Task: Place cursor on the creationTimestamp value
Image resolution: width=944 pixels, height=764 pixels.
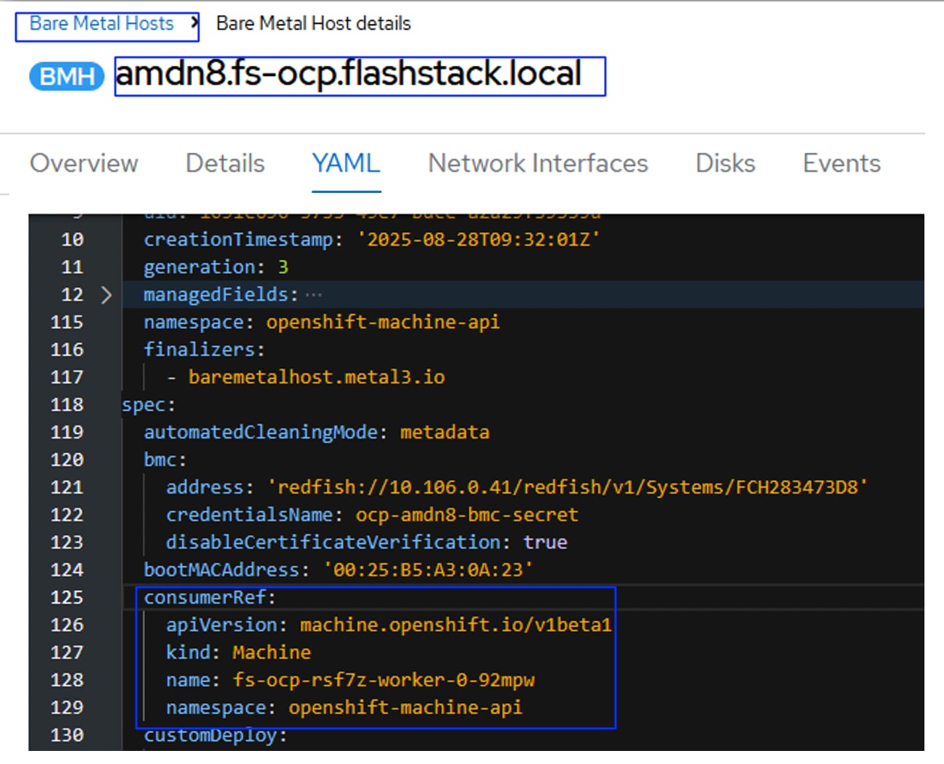Action: coord(479,240)
